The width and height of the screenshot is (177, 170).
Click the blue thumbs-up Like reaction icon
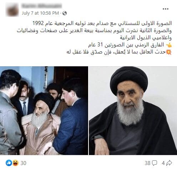coord(9,163)
